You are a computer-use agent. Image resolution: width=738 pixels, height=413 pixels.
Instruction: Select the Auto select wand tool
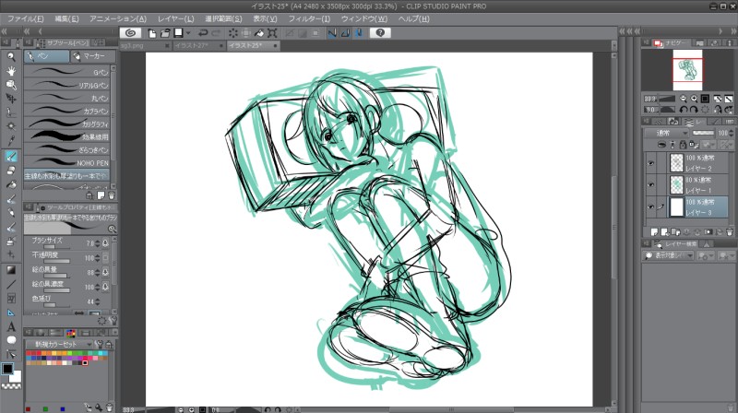click(x=11, y=126)
